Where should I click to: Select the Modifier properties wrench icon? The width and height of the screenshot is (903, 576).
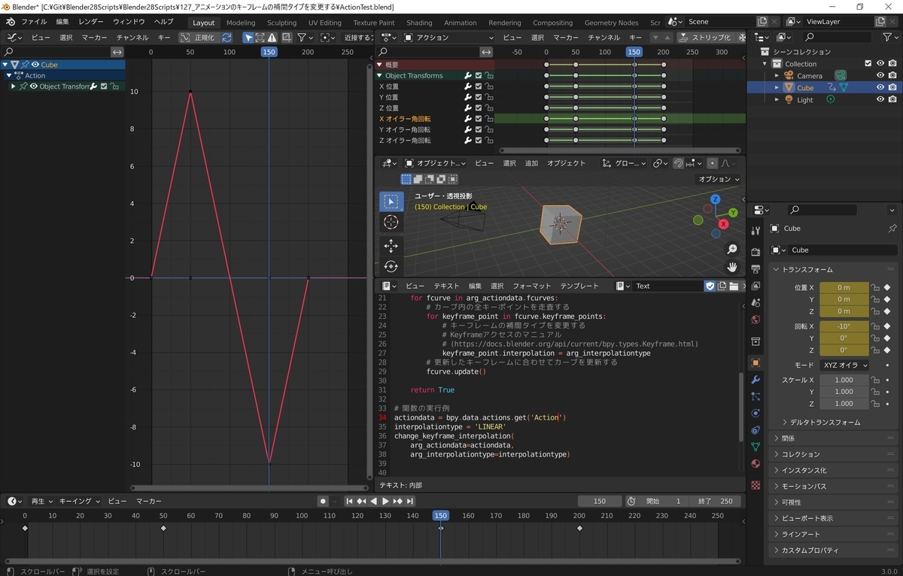click(756, 380)
